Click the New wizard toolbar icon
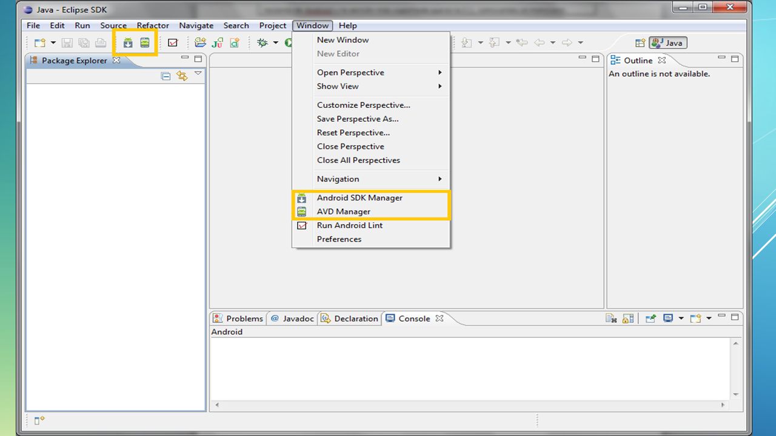Viewport: 776px width, 436px height. tap(40, 42)
